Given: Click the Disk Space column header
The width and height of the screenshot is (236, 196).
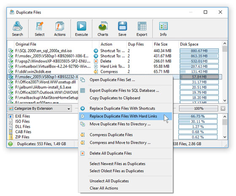Looking at the screenshot, I should click(189, 44).
